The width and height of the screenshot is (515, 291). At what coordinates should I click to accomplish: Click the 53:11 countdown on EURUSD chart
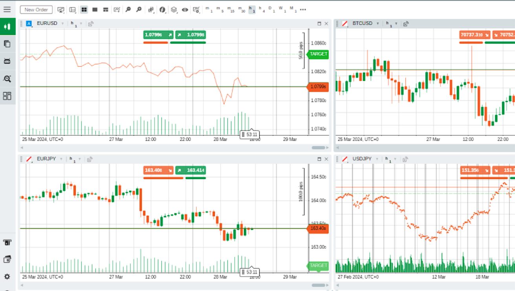(249, 135)
